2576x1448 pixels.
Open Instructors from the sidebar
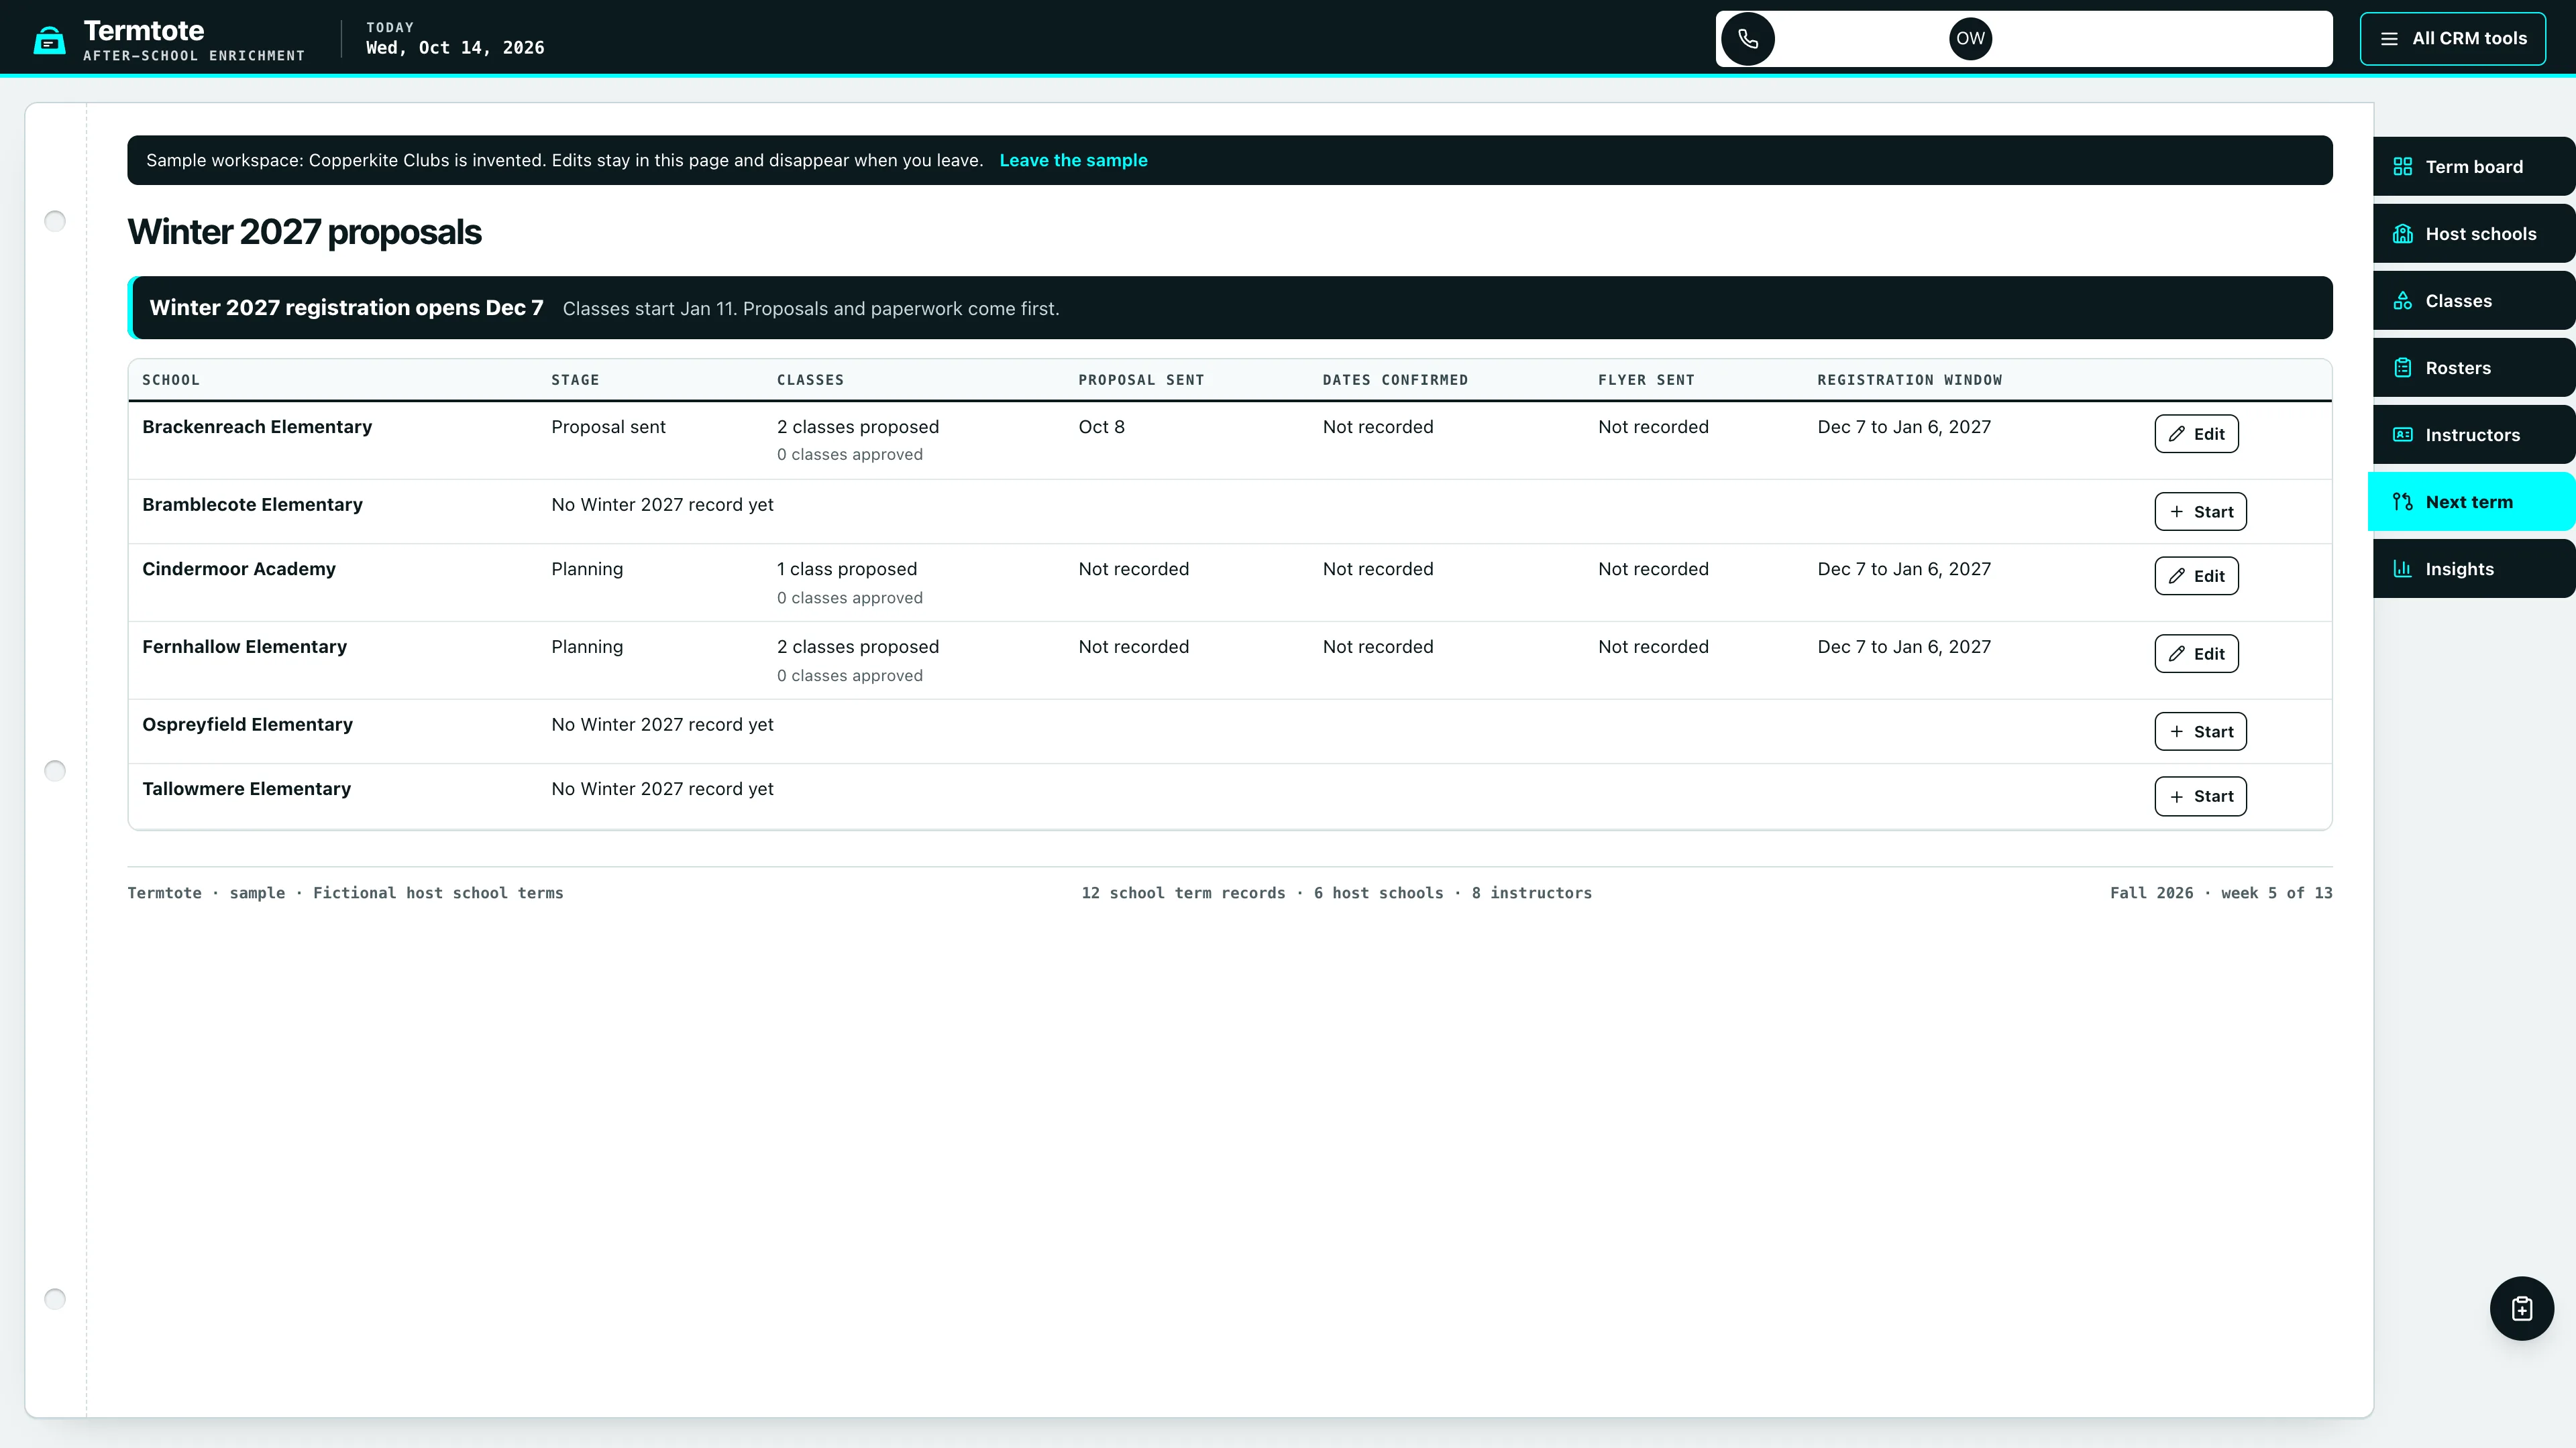[2473, 434]
